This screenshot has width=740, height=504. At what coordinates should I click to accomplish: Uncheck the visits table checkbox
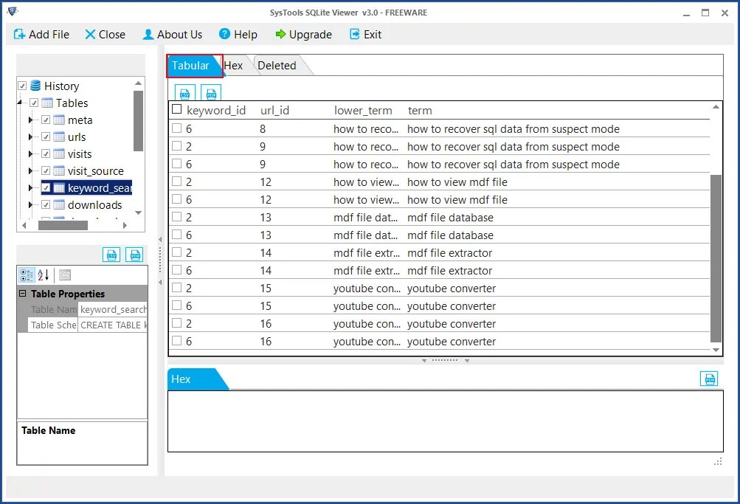(x=46, y=153)
